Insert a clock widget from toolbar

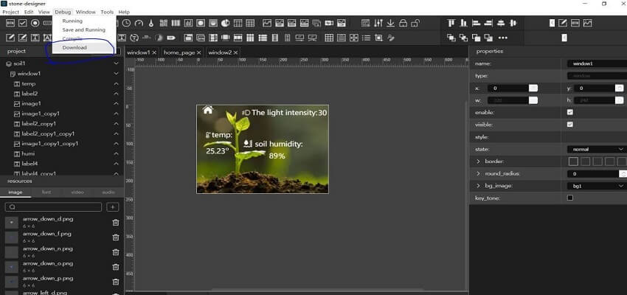126,23
